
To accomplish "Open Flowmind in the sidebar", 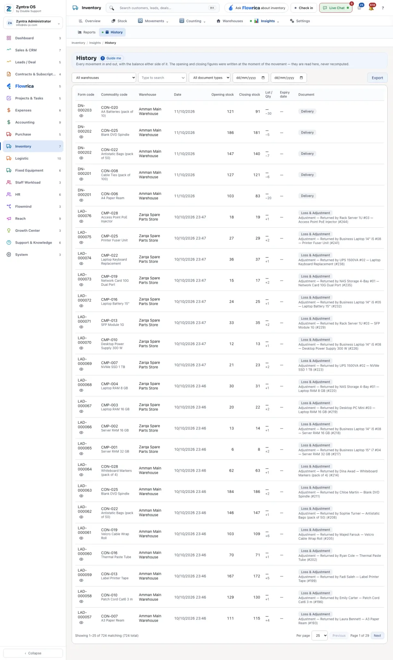I will [x=33, y=206].
